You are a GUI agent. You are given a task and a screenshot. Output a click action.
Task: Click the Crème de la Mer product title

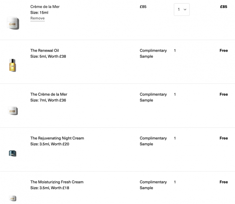pos(45,6)
